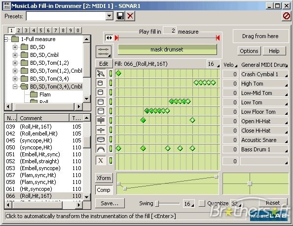Click the Reset button

point(273,203)
